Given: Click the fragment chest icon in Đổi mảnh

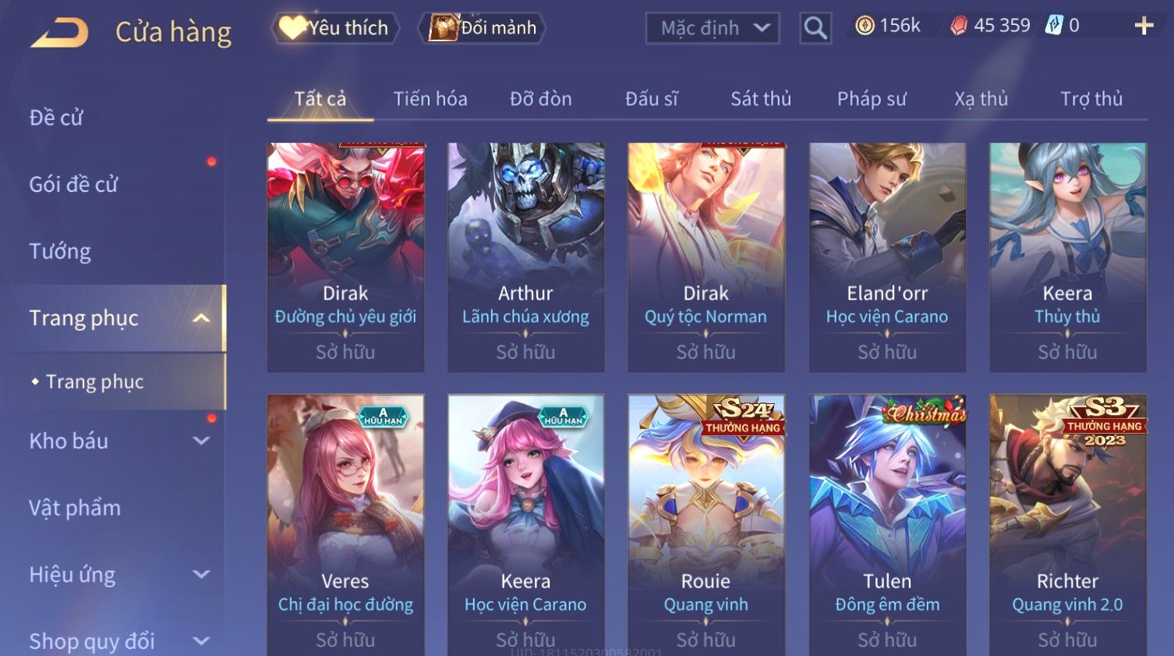Looking at the screenshot, I should (444, 28).
